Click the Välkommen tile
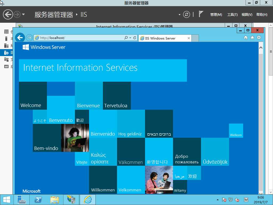The height and width of the screenshot is (205, 273). pos(131,152)
